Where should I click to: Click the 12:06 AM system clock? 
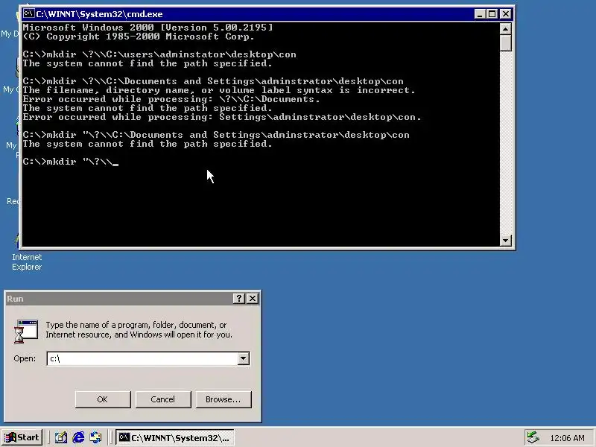pos(567,438)
